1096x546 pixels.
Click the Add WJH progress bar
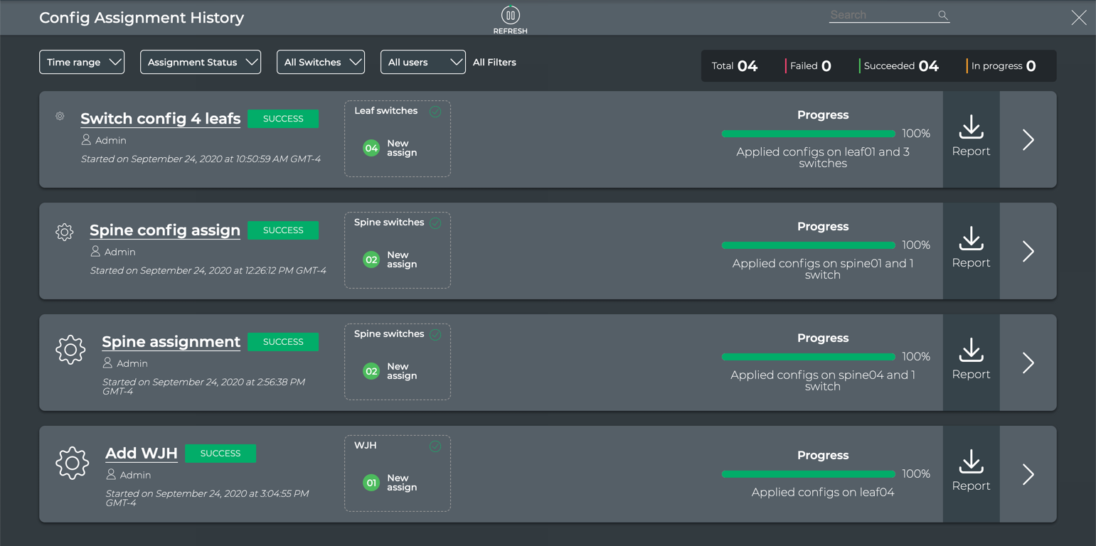(808, 474)
